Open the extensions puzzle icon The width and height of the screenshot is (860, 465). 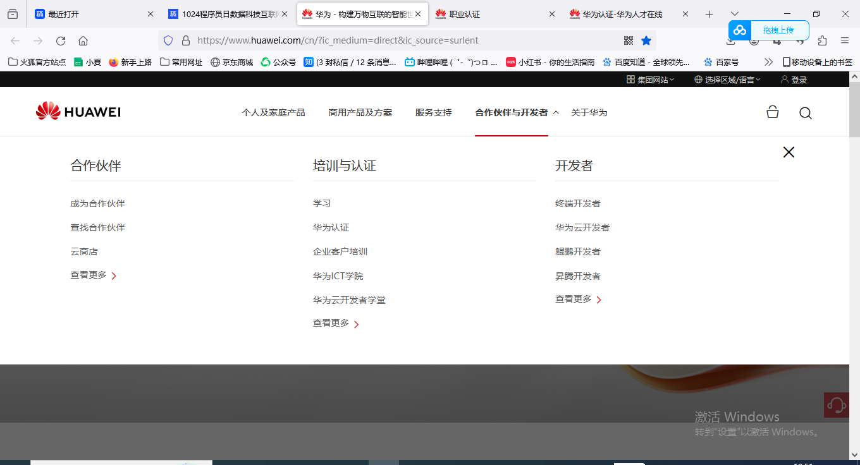[x=822, y=40]
